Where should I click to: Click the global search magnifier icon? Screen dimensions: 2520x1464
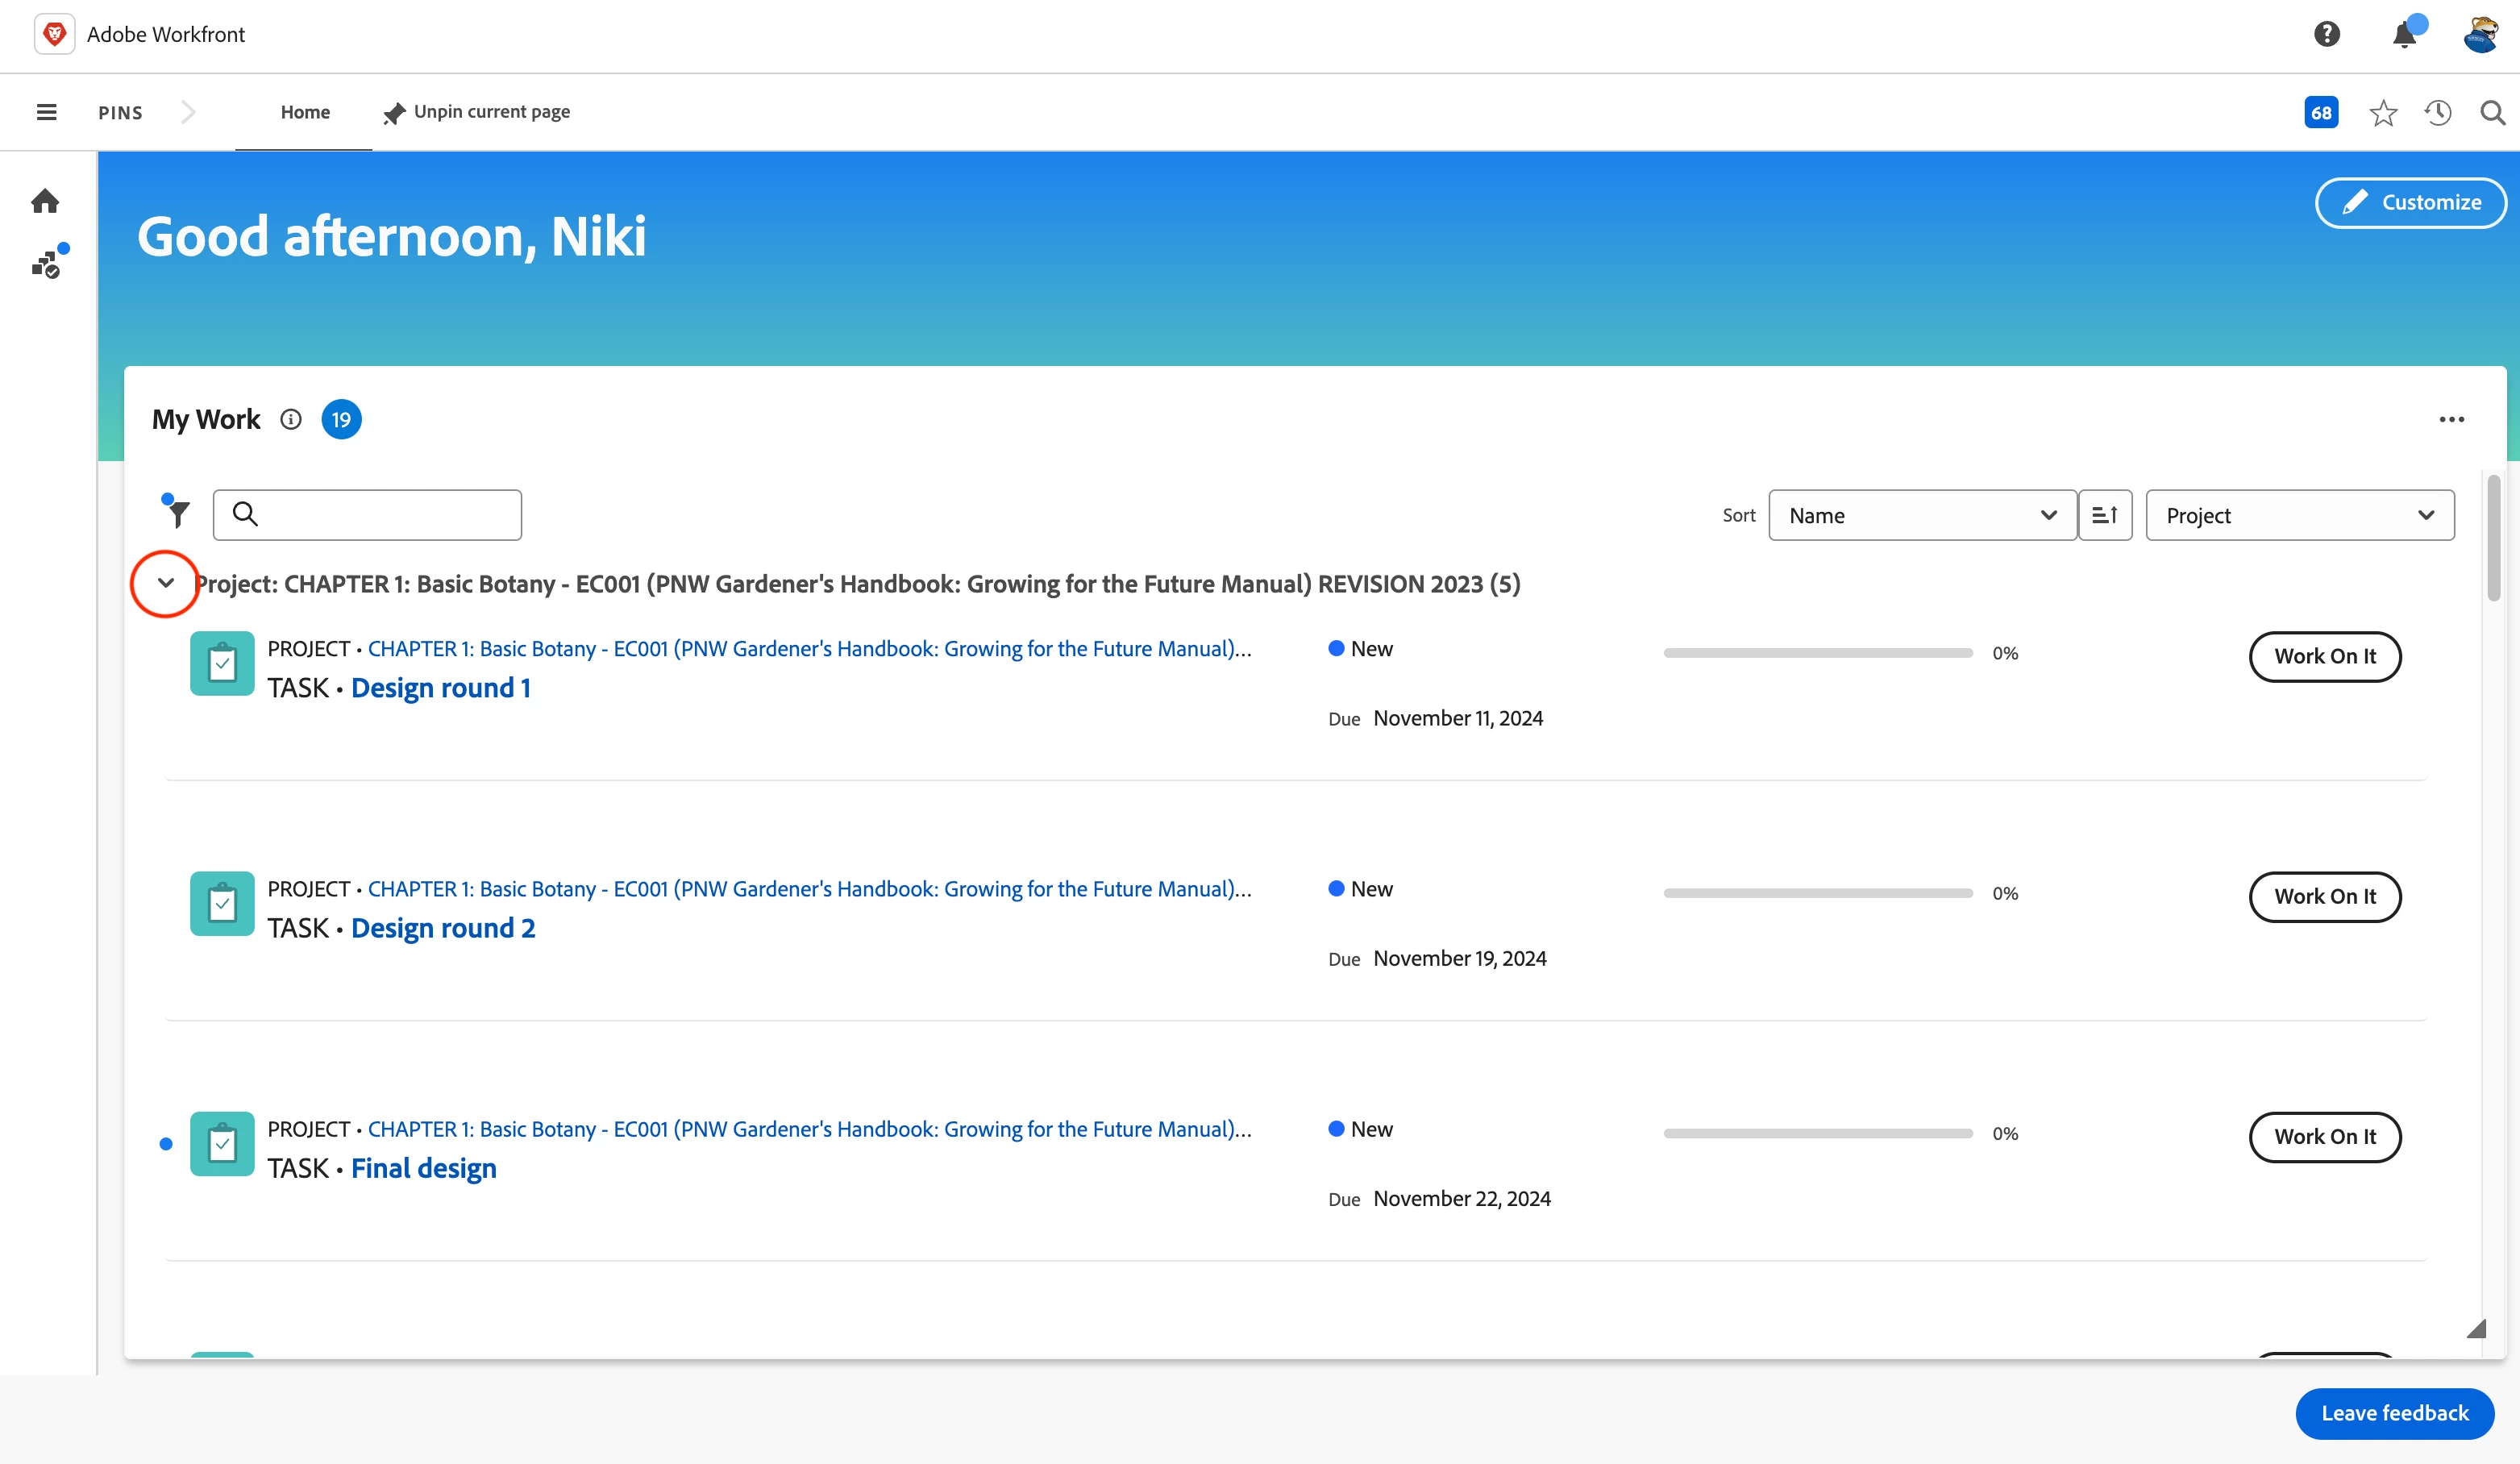click(x=2492, y=113)
